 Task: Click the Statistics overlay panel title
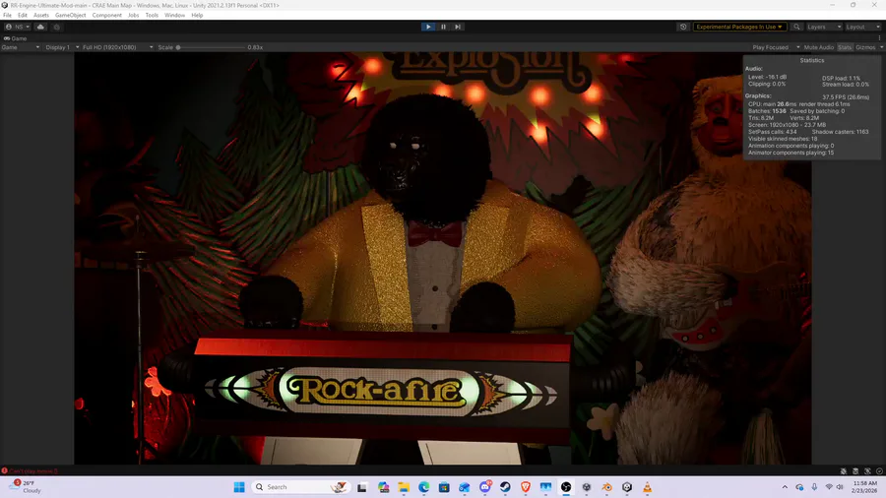(812, 60)
